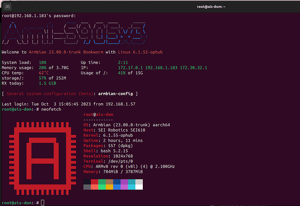Open a new tab with the title bar icon
The height and width of the screenshot is (206, 300).
click(7, 7)
